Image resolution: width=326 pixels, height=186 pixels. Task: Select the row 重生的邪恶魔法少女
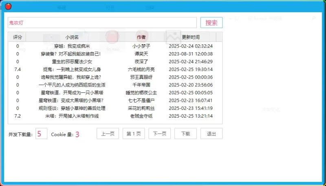(x=72, y=61)
